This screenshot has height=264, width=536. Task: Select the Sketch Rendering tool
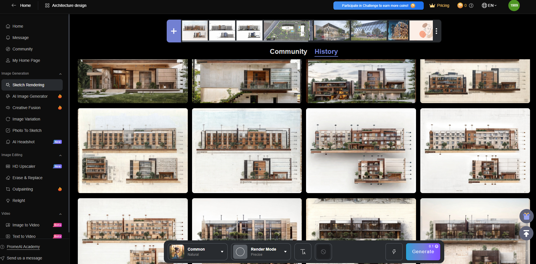click(28, 85)
